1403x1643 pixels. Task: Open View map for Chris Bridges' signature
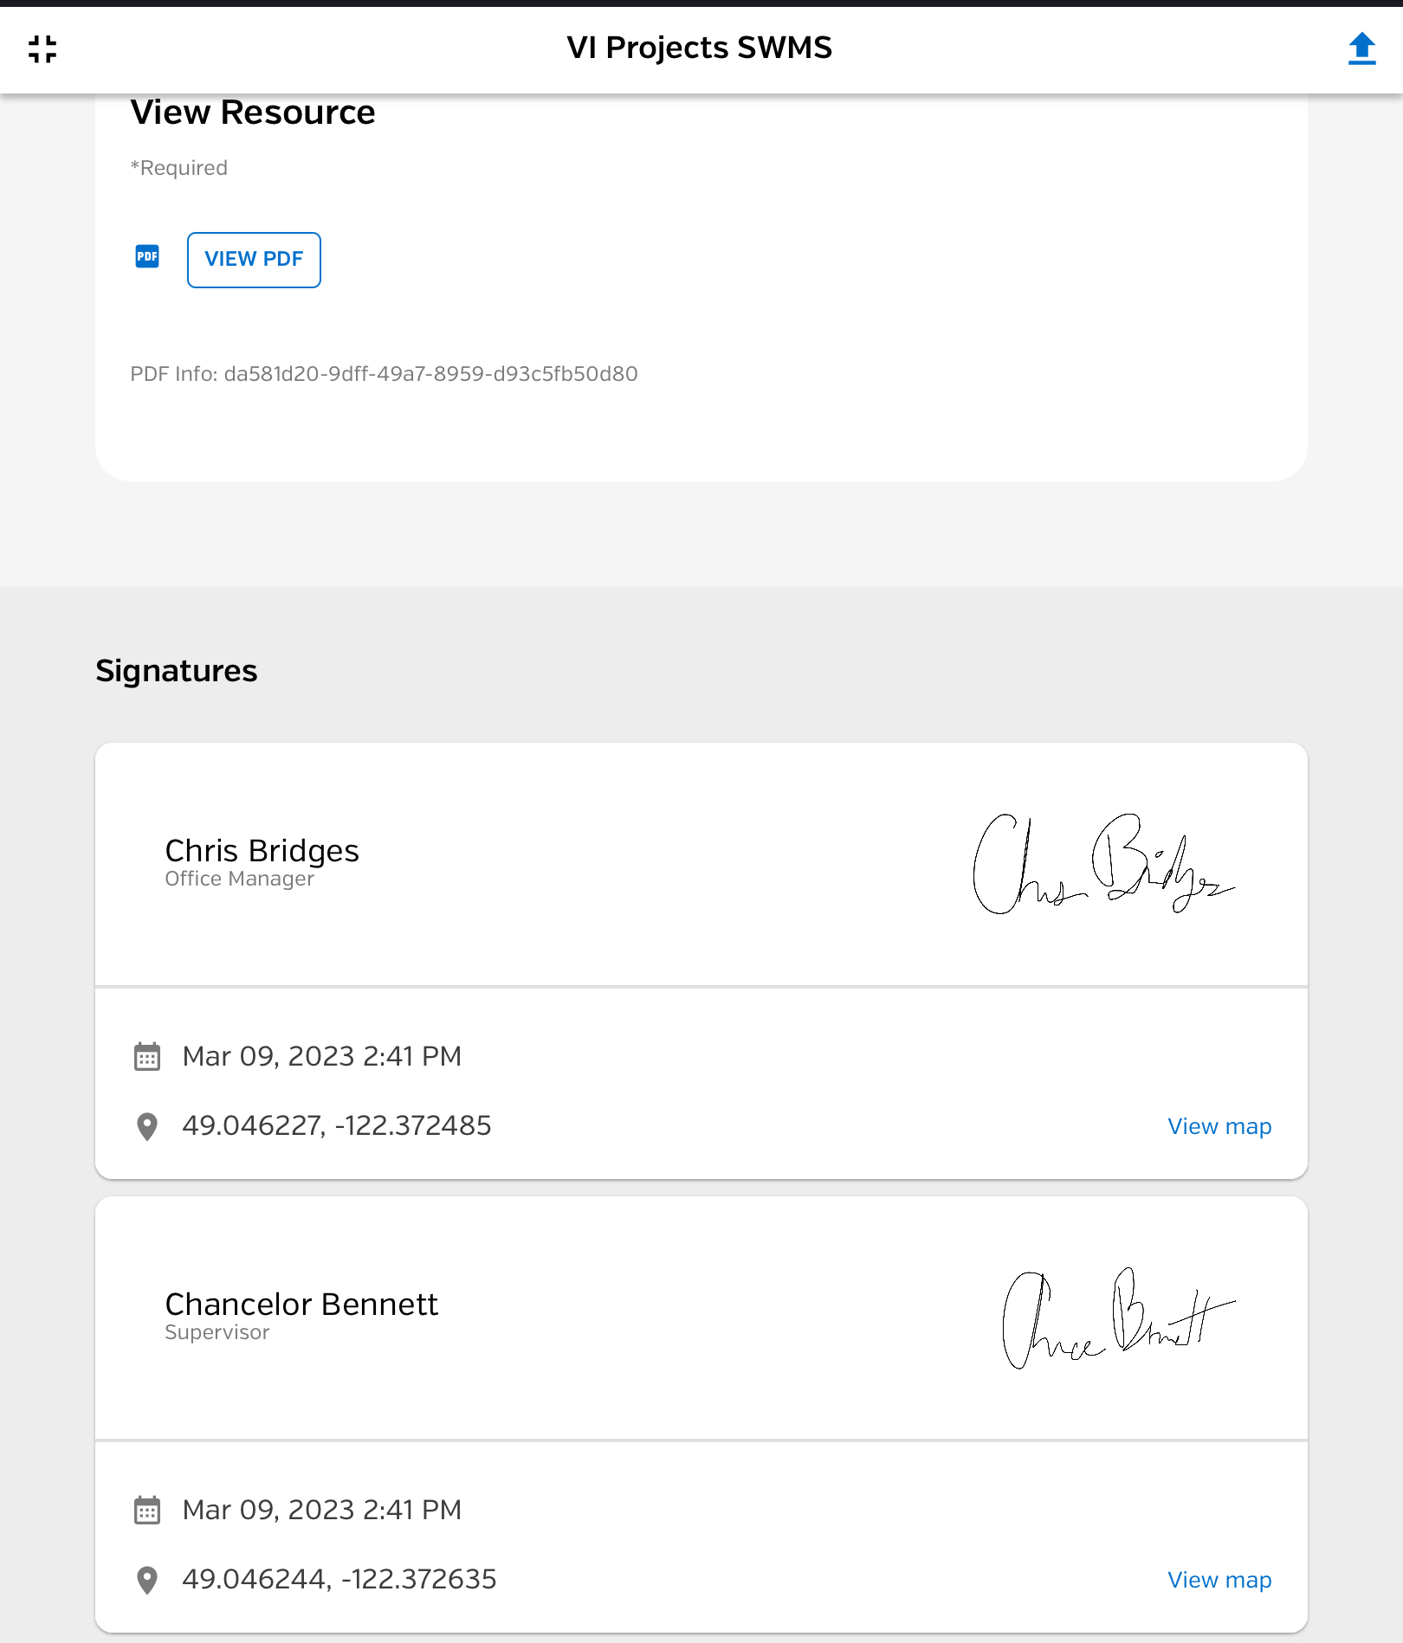coord(1219,1126)
